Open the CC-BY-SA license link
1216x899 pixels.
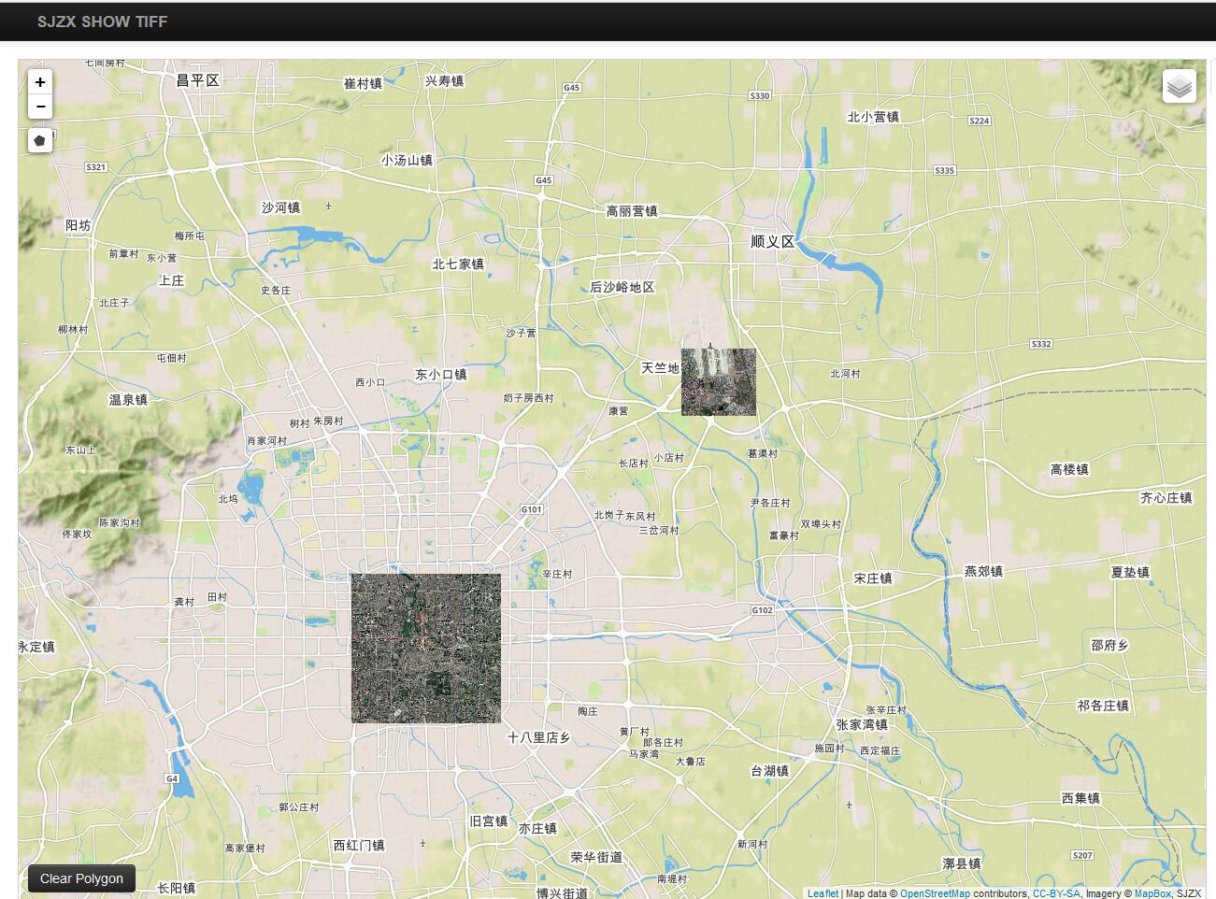coord(1056,893)
